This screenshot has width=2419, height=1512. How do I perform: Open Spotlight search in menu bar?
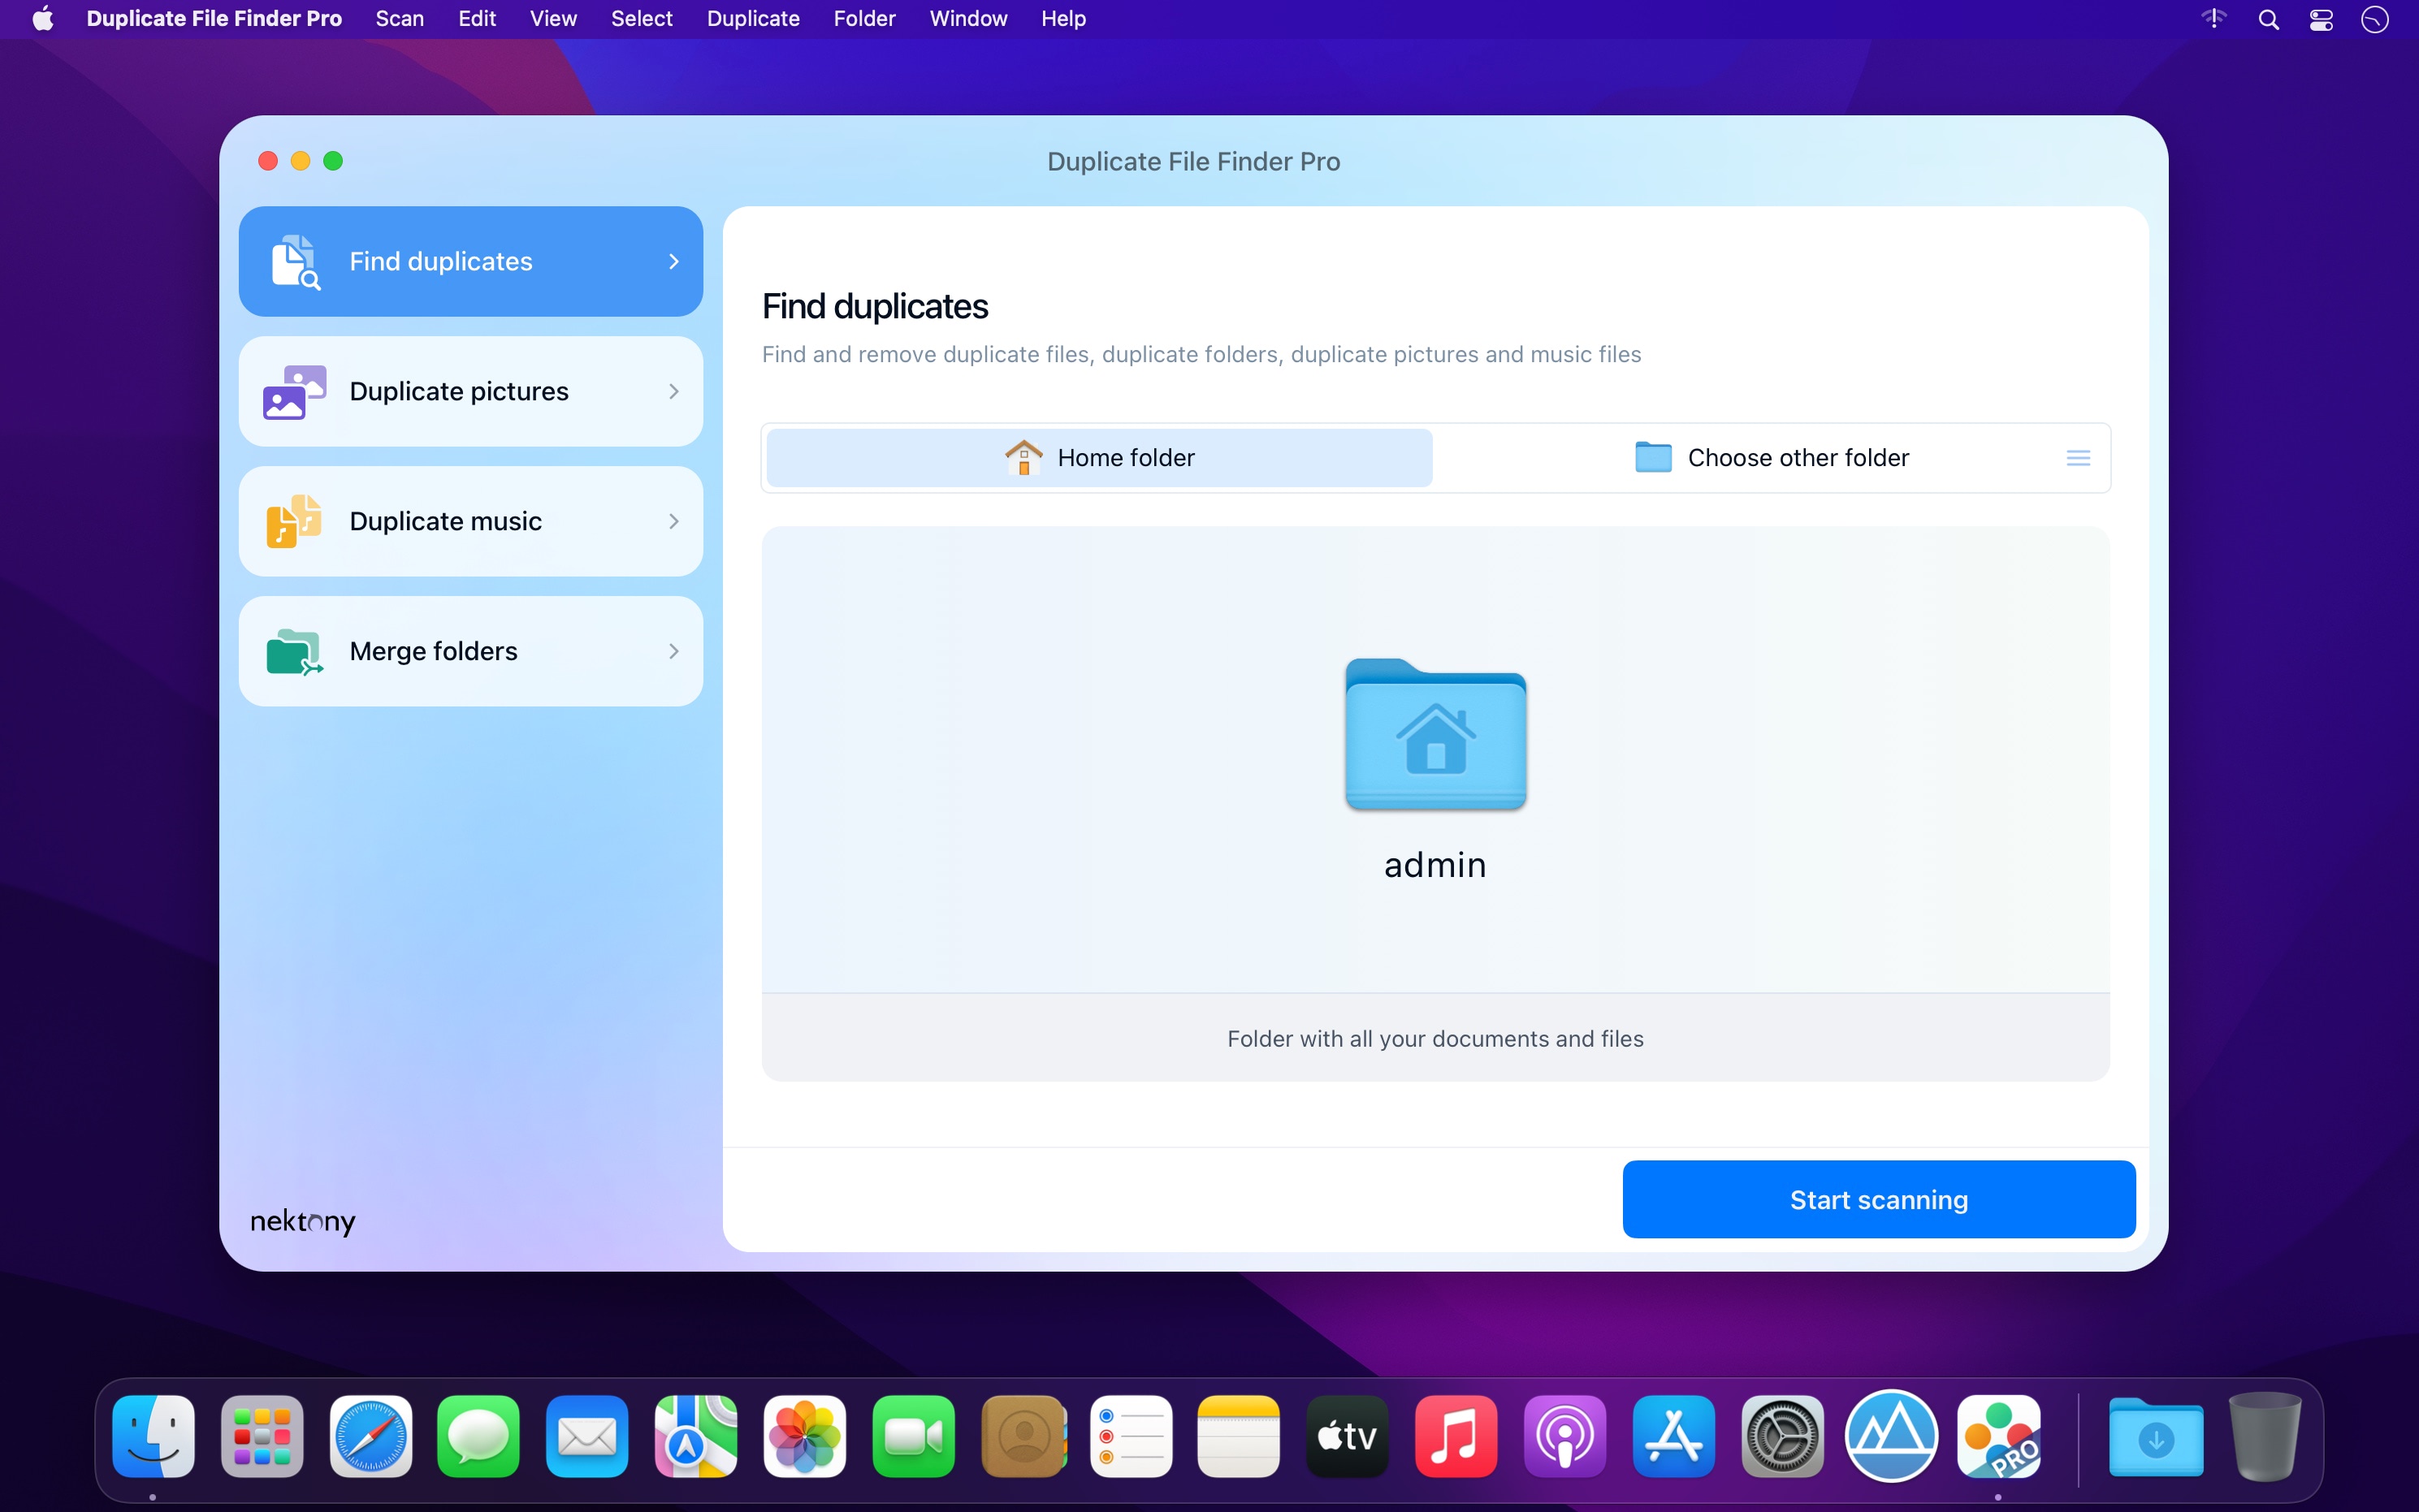click(2268, 19)
